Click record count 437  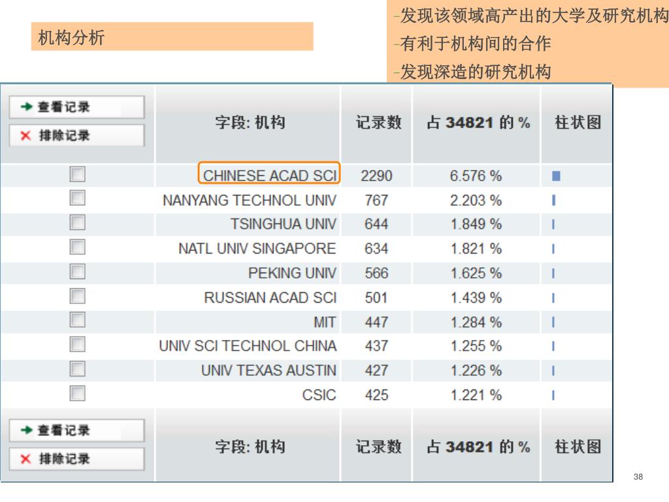click(x=376, y=346)
